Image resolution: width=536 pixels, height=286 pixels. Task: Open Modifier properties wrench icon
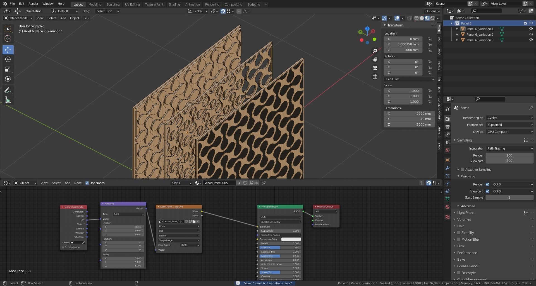[x=448, y=168]
